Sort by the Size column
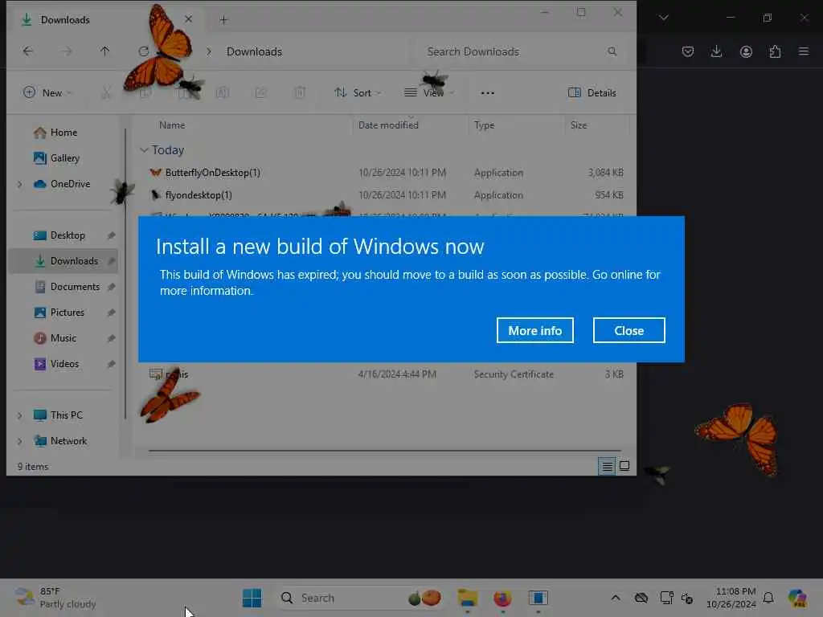Screen dimensions: 823x617 coord(579,125)
